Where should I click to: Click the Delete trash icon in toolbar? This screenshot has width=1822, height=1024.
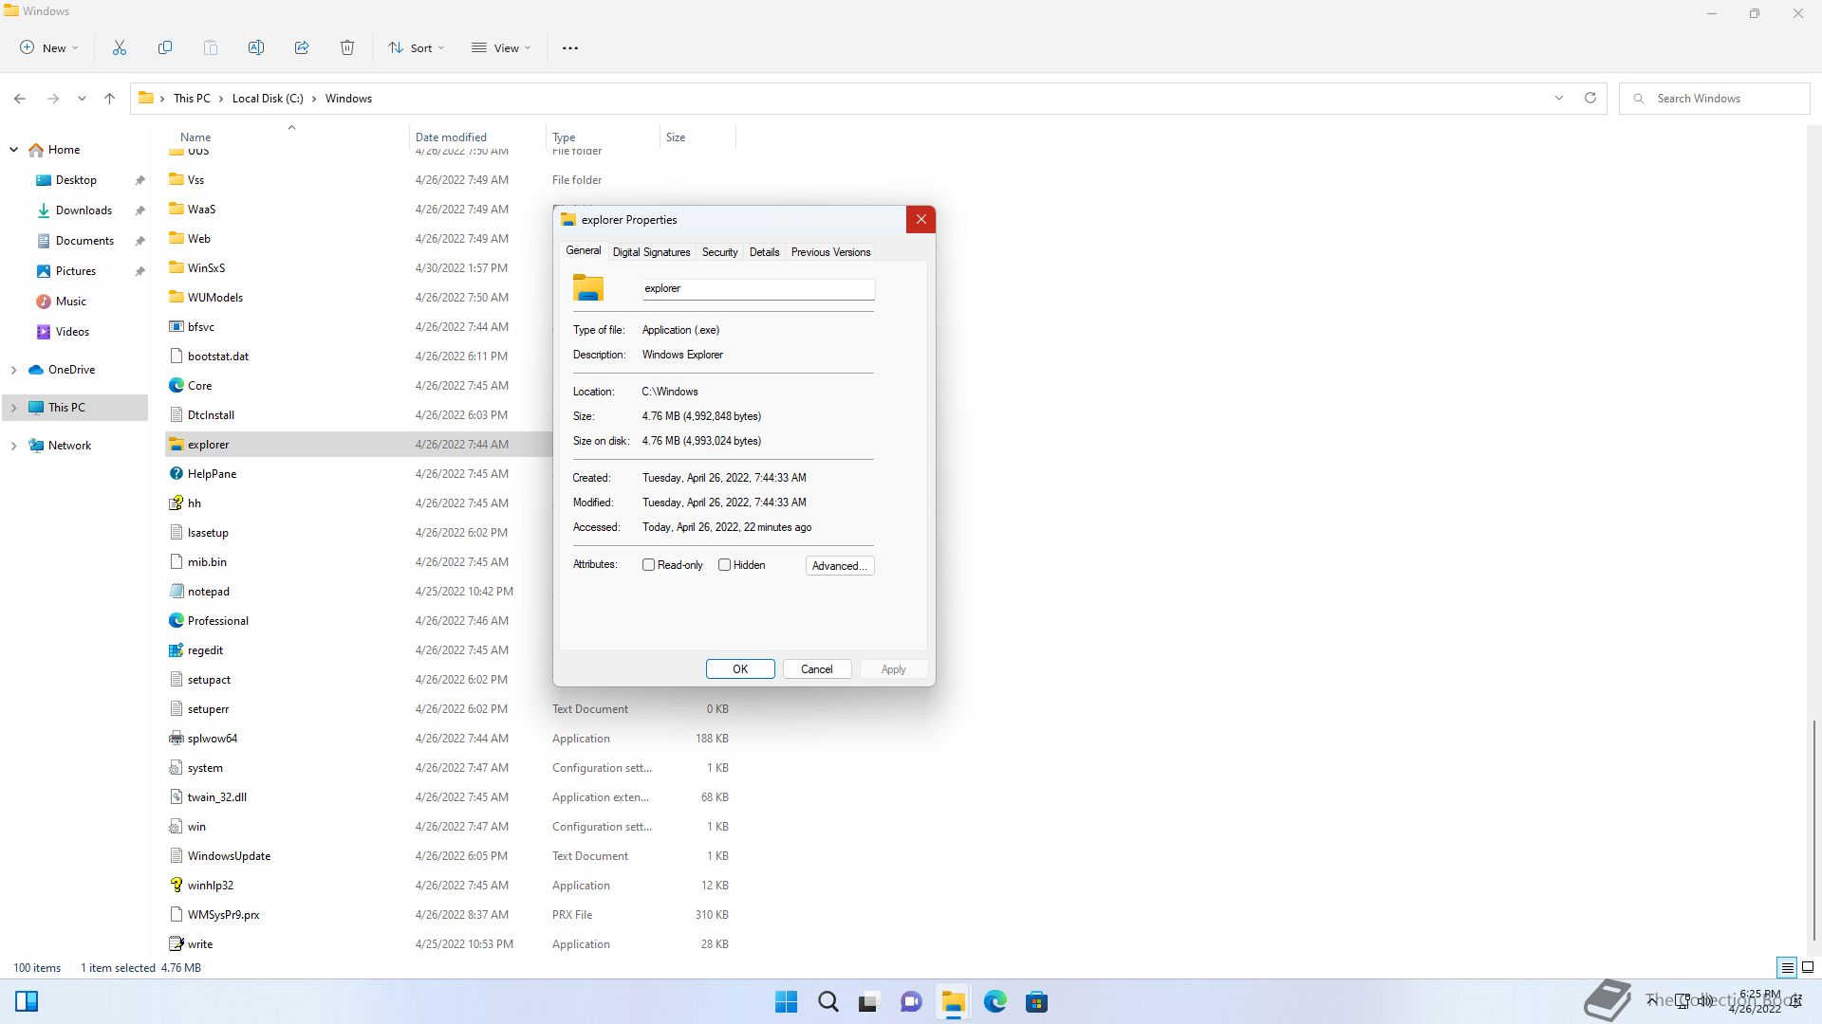coord(347,47)
